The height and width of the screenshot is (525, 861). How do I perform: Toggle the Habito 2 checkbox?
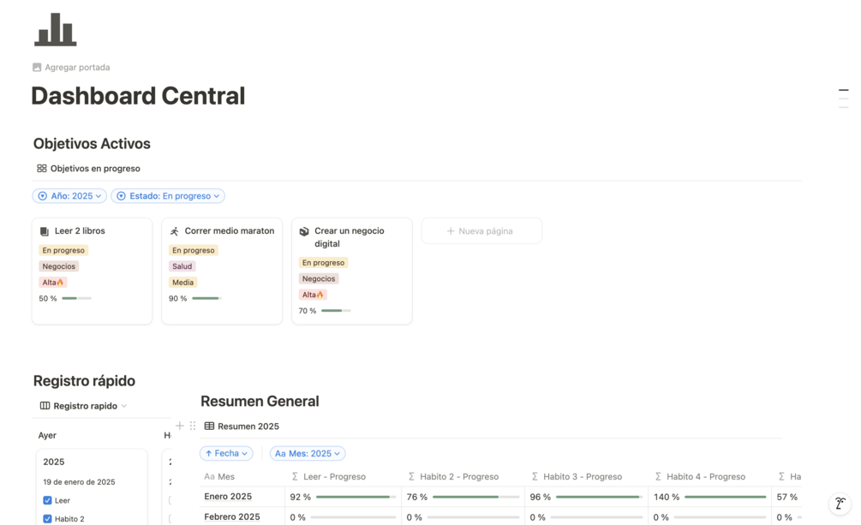[47, 519]
